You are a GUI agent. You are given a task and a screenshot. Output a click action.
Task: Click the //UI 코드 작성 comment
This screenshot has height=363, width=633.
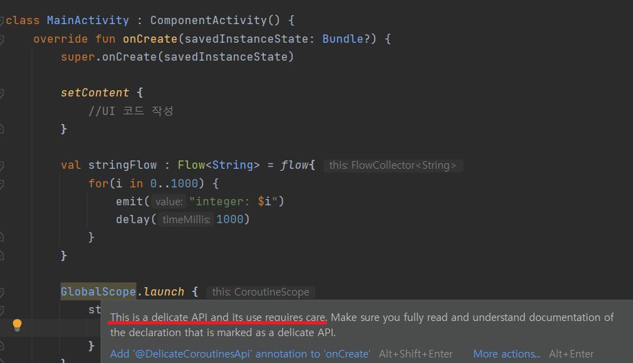pos(131,111)
